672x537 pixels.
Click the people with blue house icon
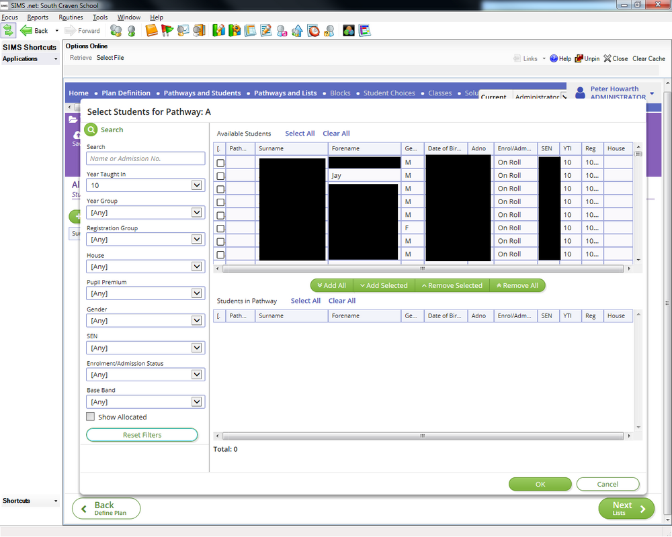pyautogui.click(x=297, y=31)
